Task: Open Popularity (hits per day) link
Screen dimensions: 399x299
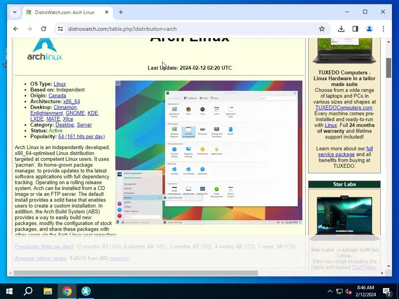Action: pyautogui.click(x=44, y=246)
